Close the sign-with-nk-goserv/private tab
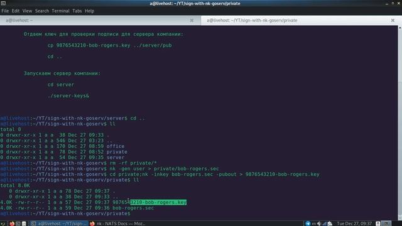 pyautogui.click(x=393, y=20)
